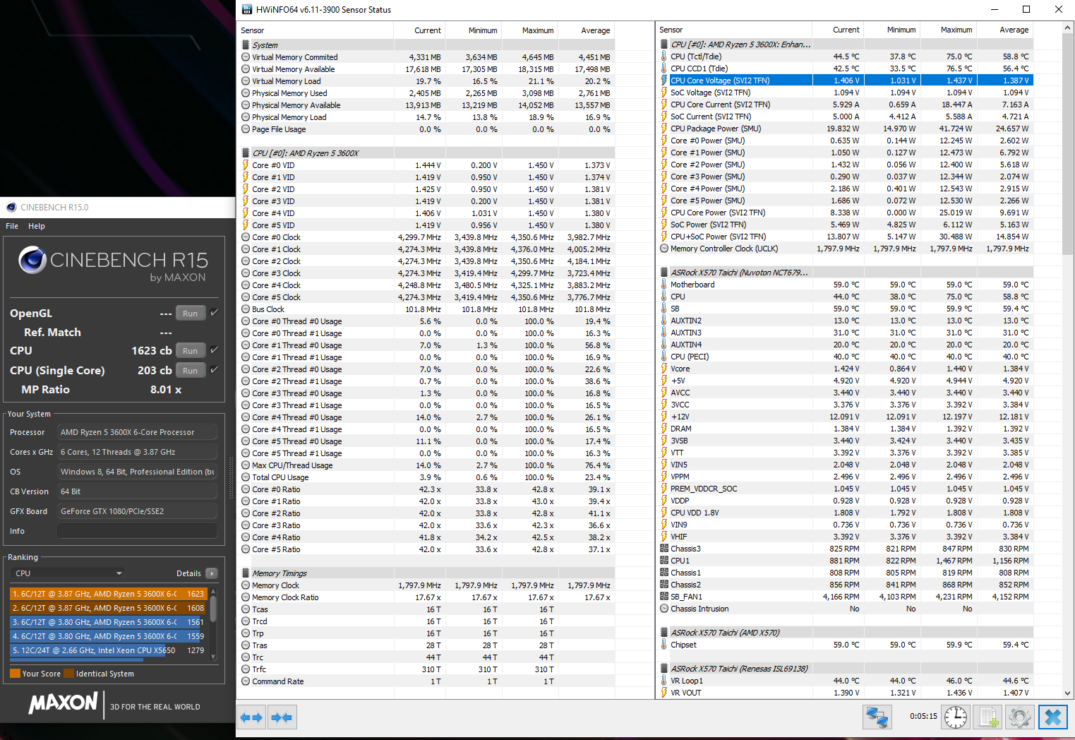The image size is (1075, 740).
Task: Open the Ranking CPU dropdown
Action: pyautogui.click(x=68, y=573)
